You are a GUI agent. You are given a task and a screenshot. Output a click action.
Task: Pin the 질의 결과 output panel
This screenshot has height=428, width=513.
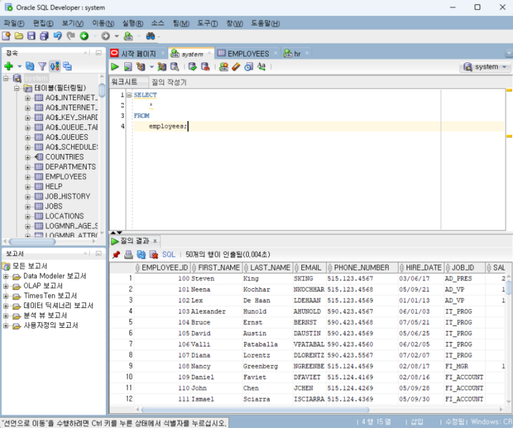116,254
